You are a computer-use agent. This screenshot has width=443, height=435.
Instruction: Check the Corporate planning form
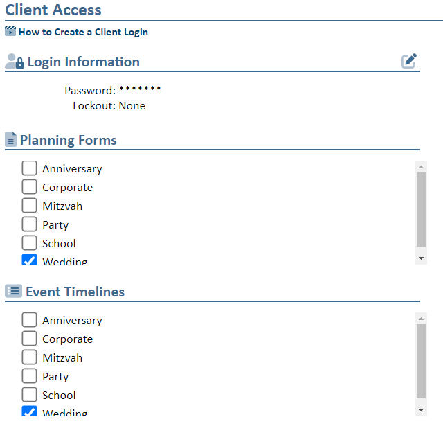click(x=29, y=187)
